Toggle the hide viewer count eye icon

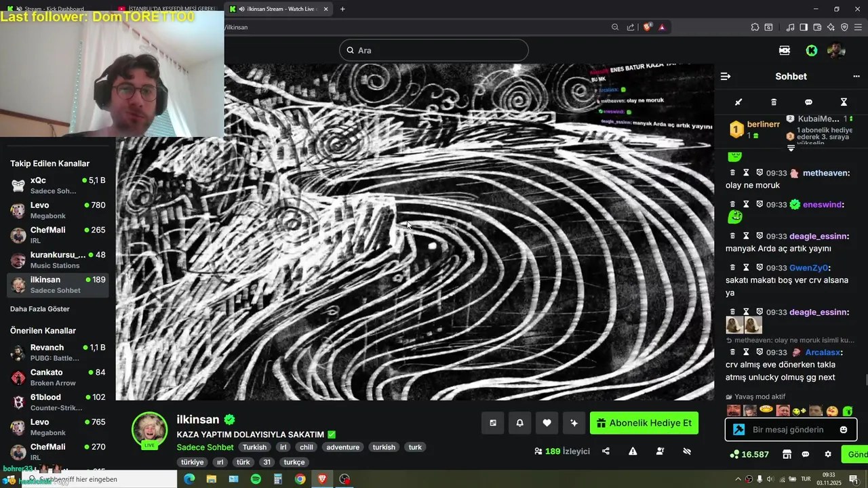[687, 451]
